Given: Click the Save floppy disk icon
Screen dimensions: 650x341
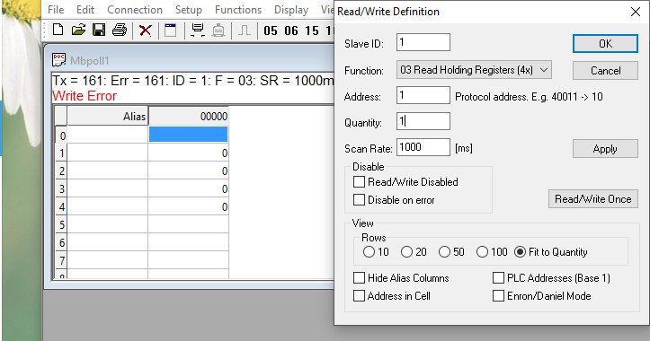Looking at the screenshot, I should pos(99,31).
